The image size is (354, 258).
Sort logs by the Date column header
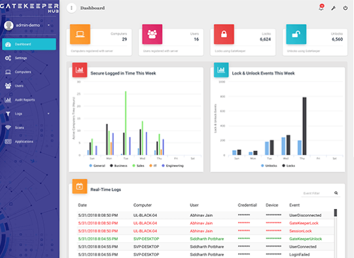[82, 205]
